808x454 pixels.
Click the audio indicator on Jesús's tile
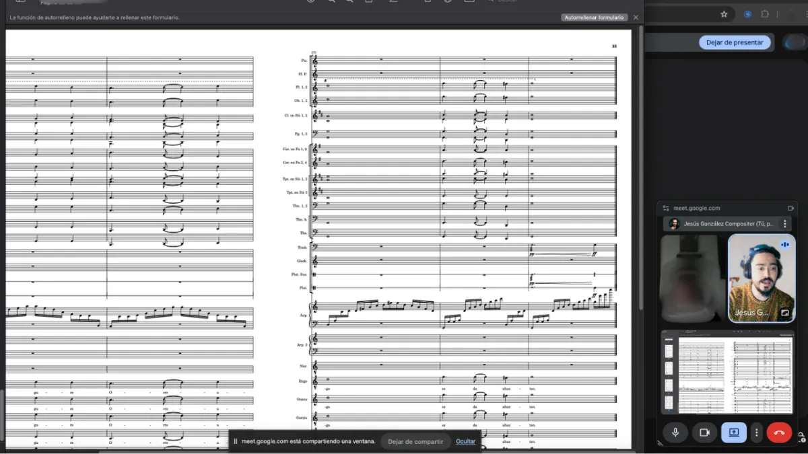(784, 245)
